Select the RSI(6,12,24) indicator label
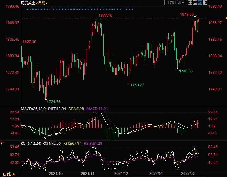This screenshot has width=227, height=177. click(x=31, y=143)
